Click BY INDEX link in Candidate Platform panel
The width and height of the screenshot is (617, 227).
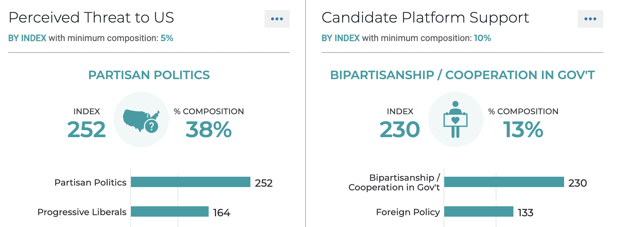pos(341,38)
